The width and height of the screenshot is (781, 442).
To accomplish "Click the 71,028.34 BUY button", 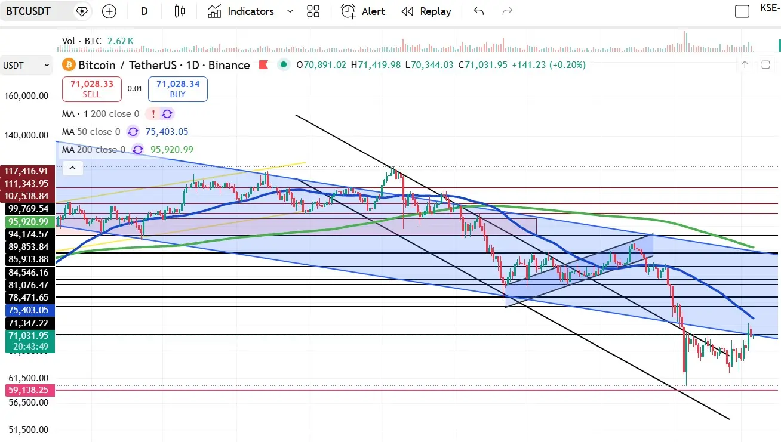I will click(178, 89).
